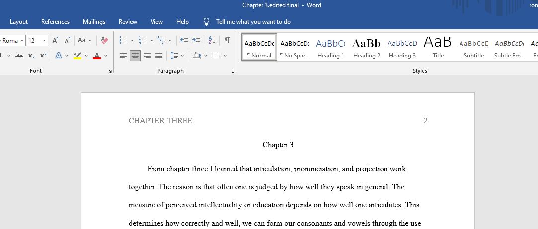Image resolution: width=538 pixels, height=229 pixels.
Task: Click Decrease Indent icon
Action: (x=184, y=40)
